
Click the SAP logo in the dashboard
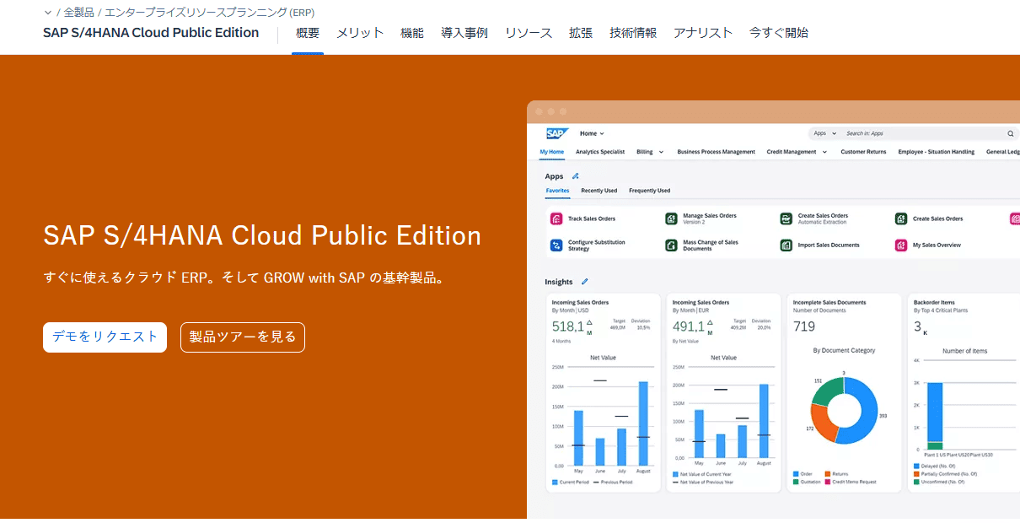point(557,133)
